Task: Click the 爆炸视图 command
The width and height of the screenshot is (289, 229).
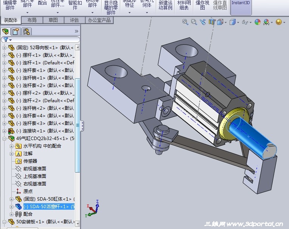Action: point(202,5)
